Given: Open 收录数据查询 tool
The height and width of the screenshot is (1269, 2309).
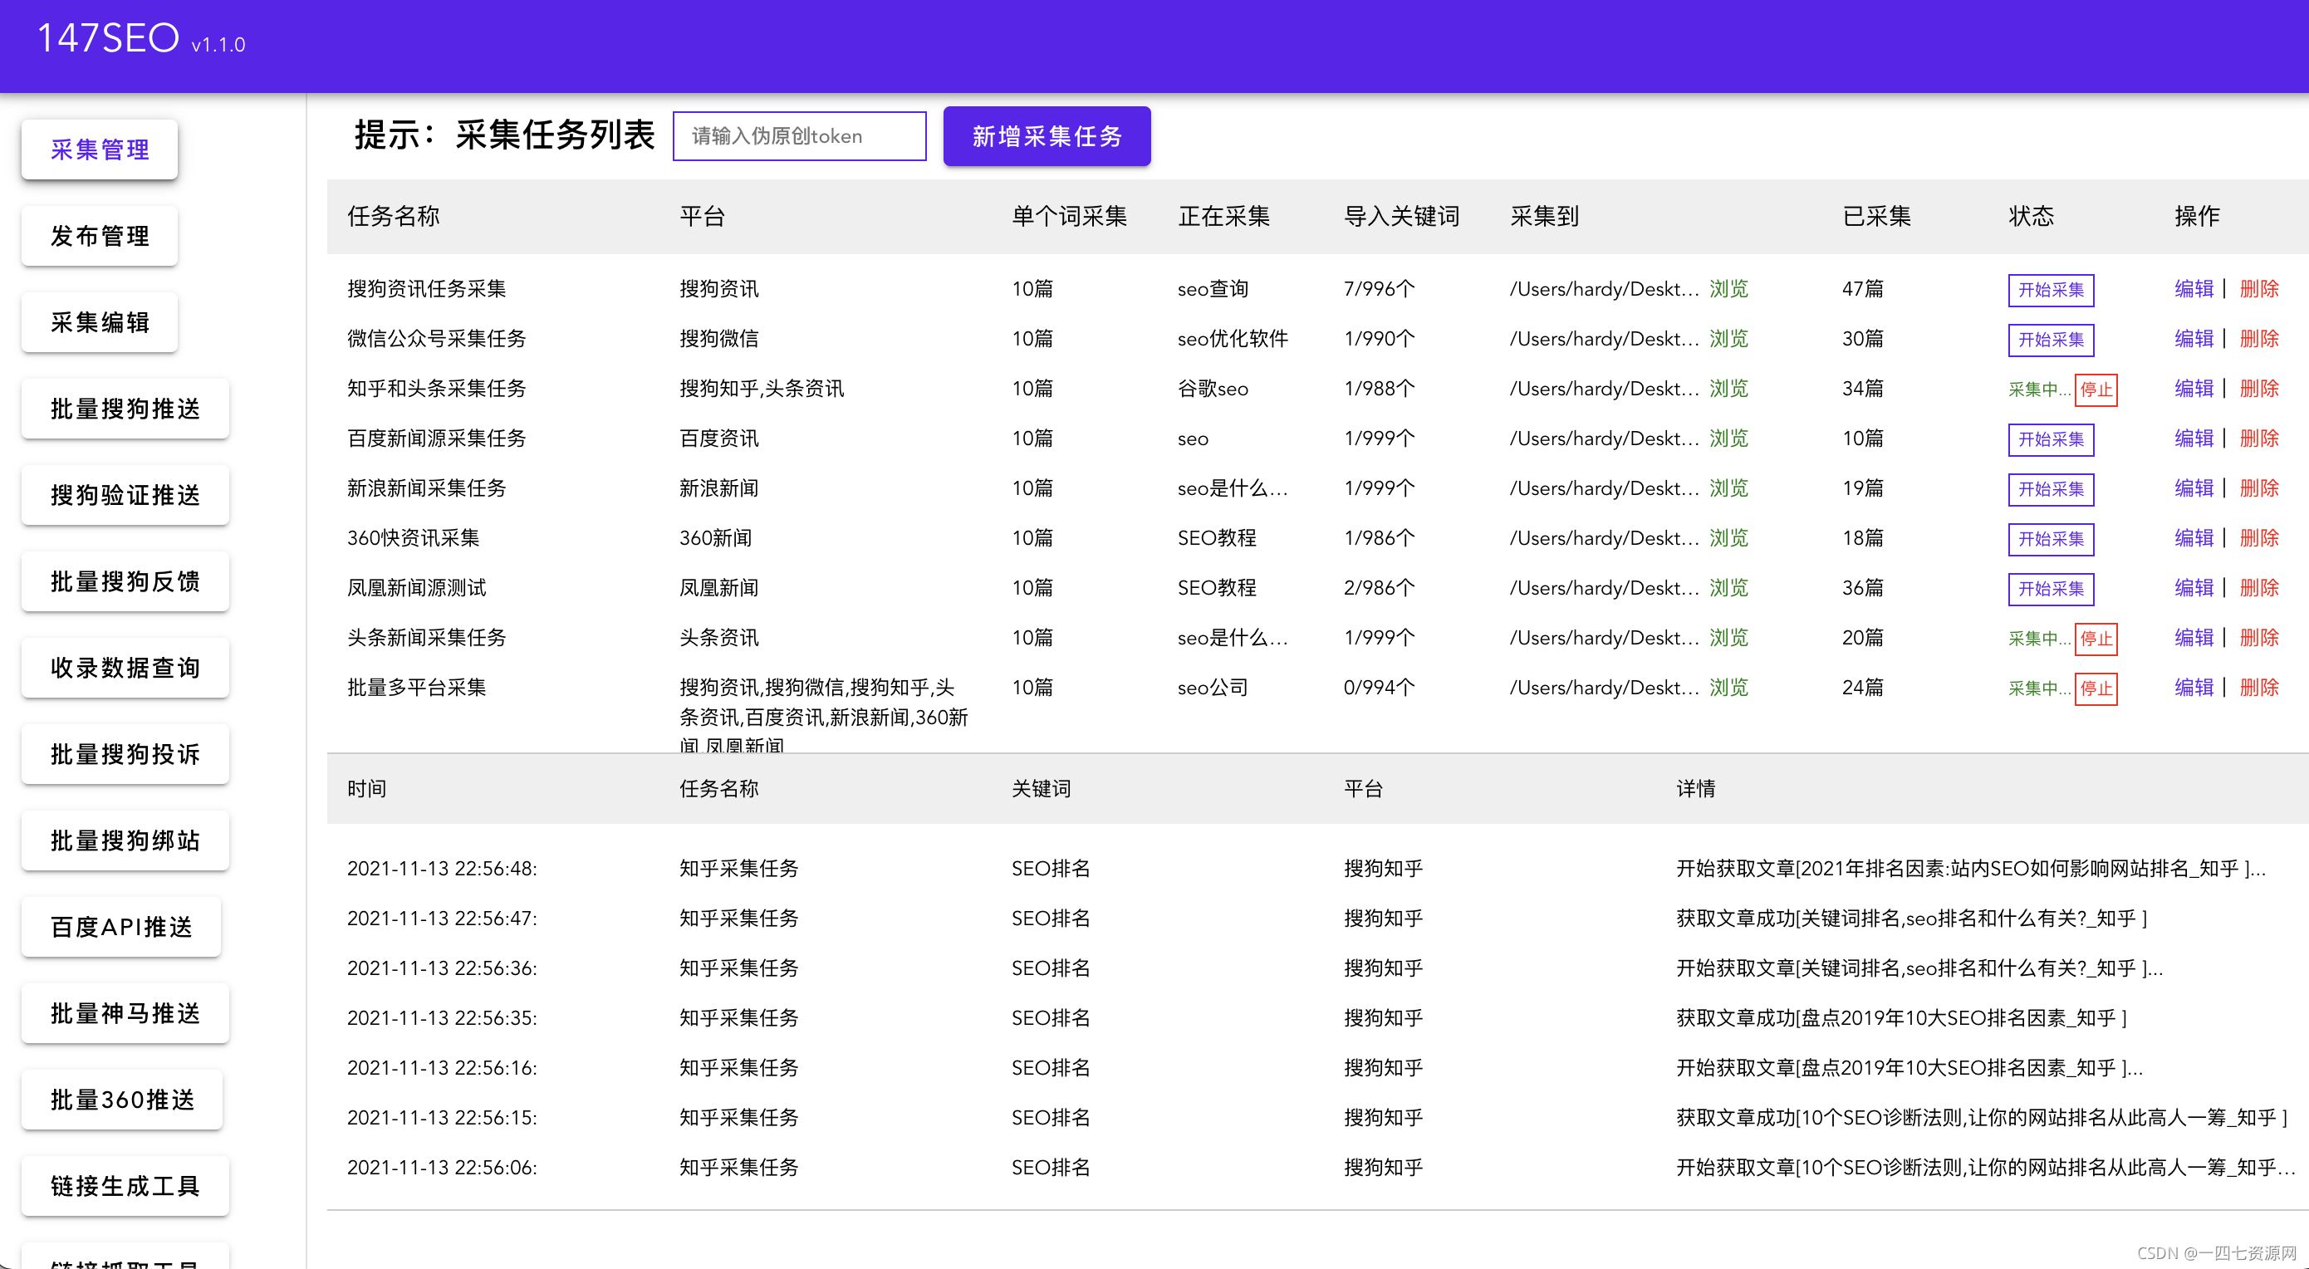Looking at the screenshot, I should 125,667.
